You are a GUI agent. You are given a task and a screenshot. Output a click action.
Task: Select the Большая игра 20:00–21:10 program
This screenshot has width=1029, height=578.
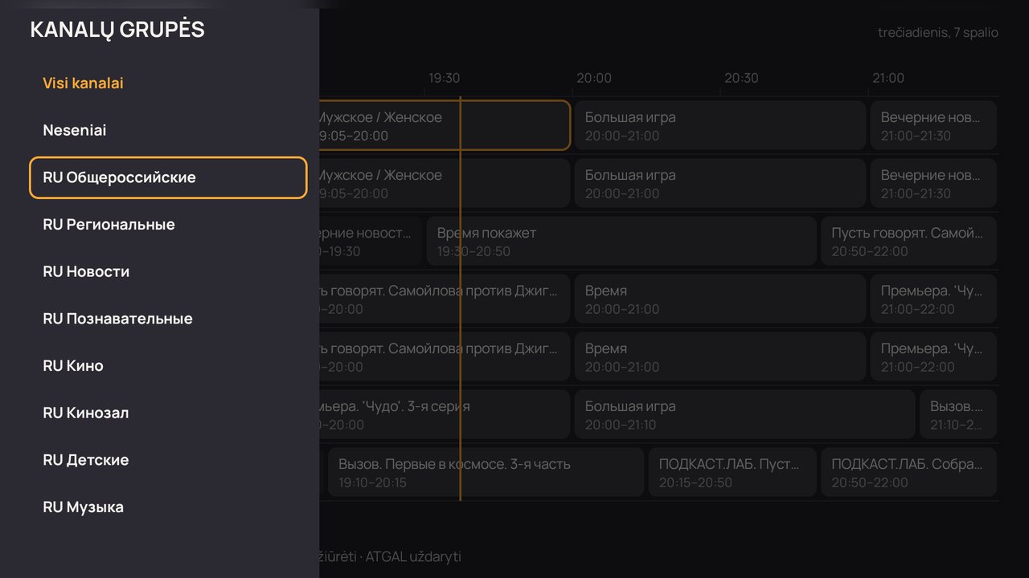pyautogui.click(x=745, y=414)
